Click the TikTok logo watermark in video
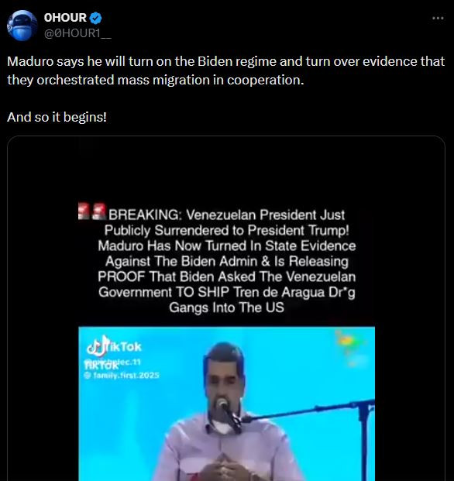Image resolution: width=454 pixels, height=481 pixels. point(114,346)
